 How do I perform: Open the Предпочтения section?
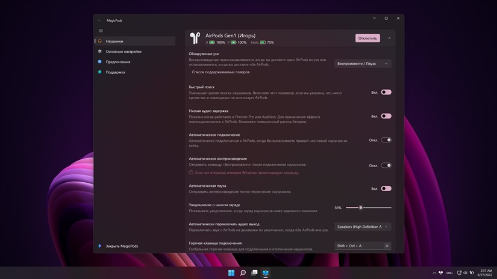[x=135, y=62]
